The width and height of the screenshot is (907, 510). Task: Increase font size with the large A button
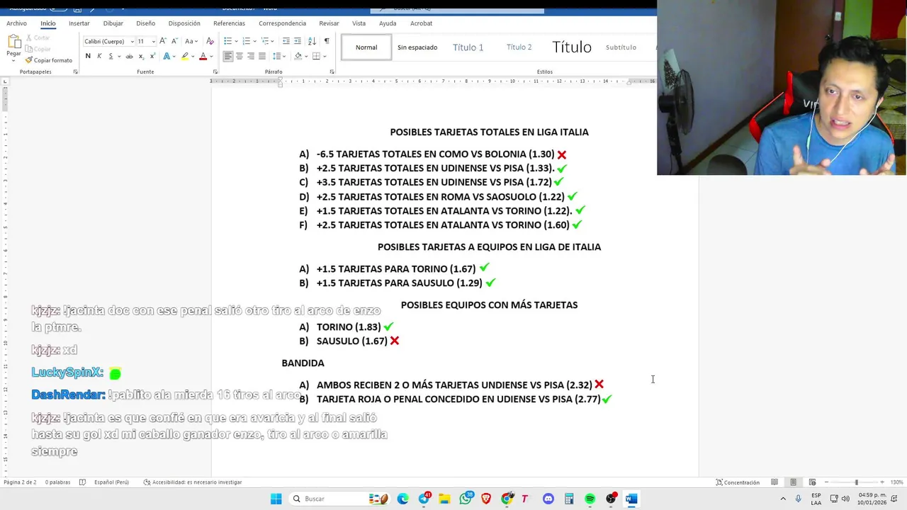[x=163, y=41]
